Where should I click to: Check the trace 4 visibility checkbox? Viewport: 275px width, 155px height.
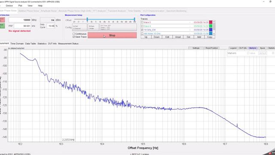pos(142,26)
